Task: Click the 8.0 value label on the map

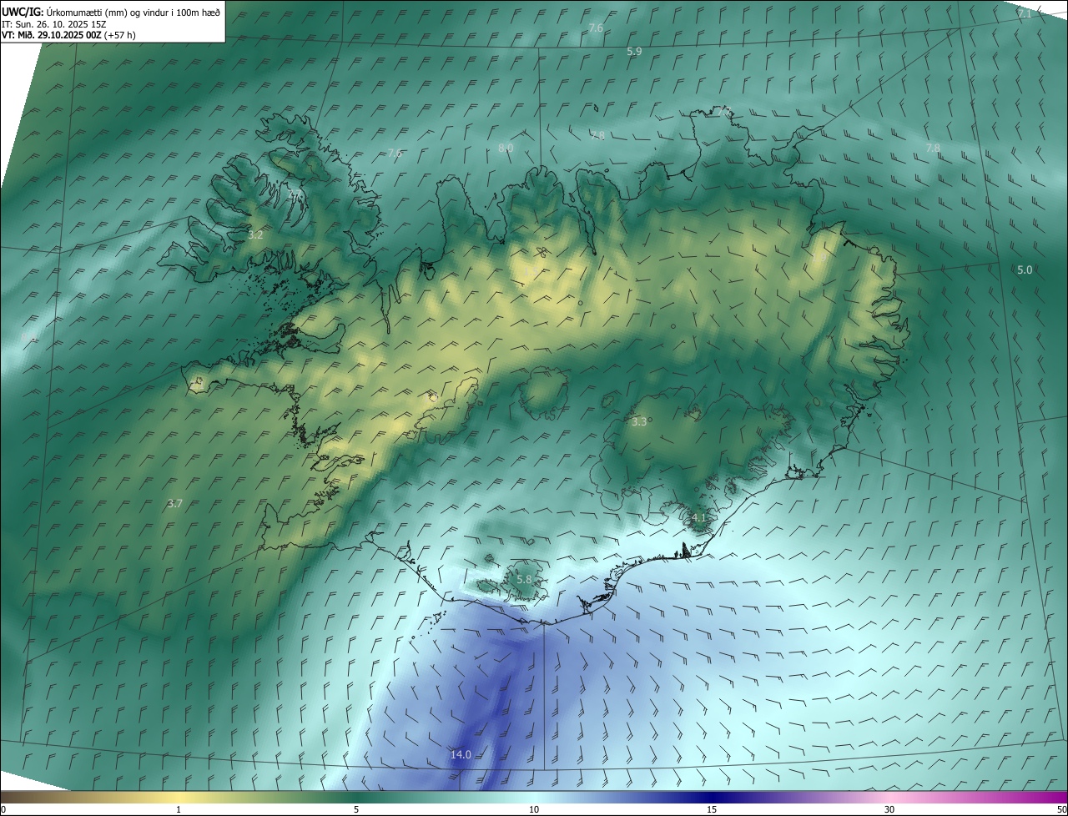Action: click(x=506, y=148)
